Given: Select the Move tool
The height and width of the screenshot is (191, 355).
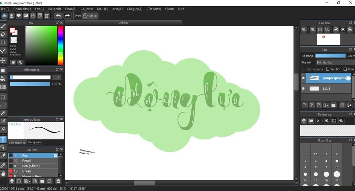Looking at the screenshot, I should coord(3,60).
